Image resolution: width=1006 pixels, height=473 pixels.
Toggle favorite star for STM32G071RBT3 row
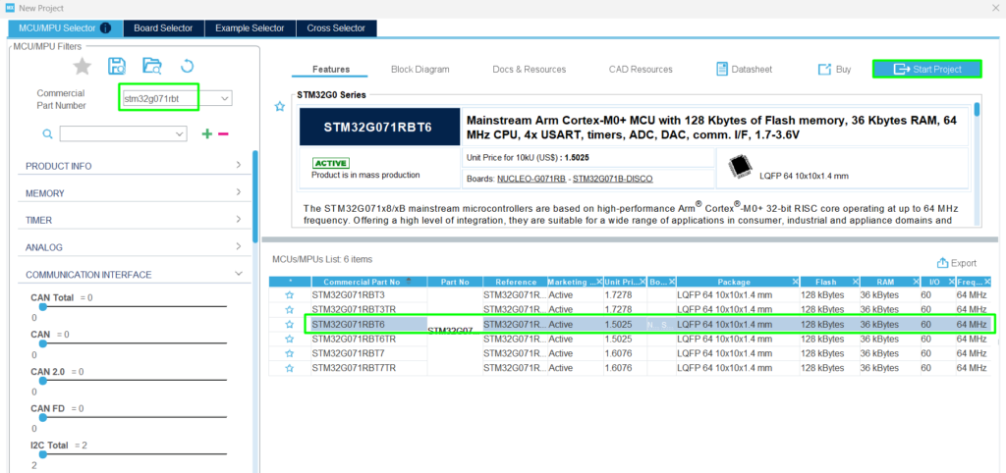point(289,294)
